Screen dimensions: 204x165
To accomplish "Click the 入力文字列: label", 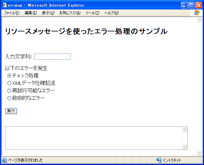I will 19,57.
